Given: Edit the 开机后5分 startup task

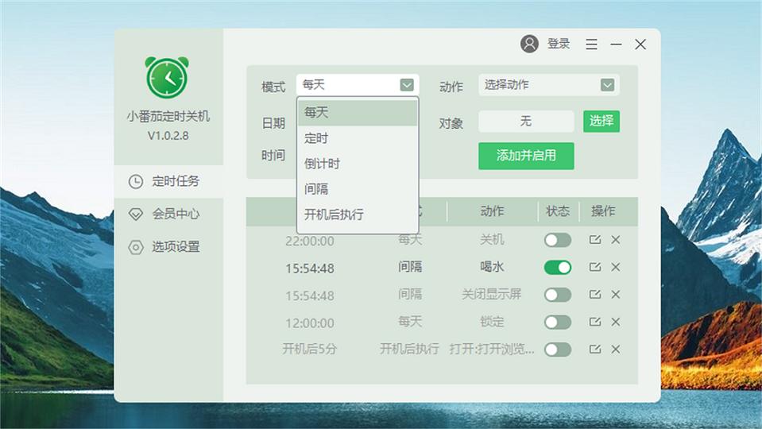Looking at the screenshot, I should [x=594, y=350].
